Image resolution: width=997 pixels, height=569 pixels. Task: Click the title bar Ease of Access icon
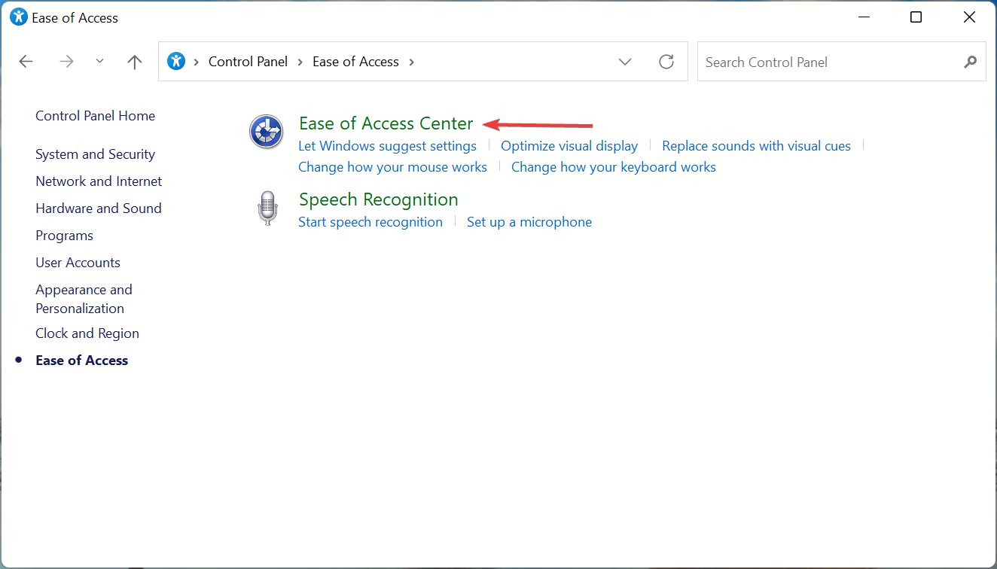coord(19,17)
